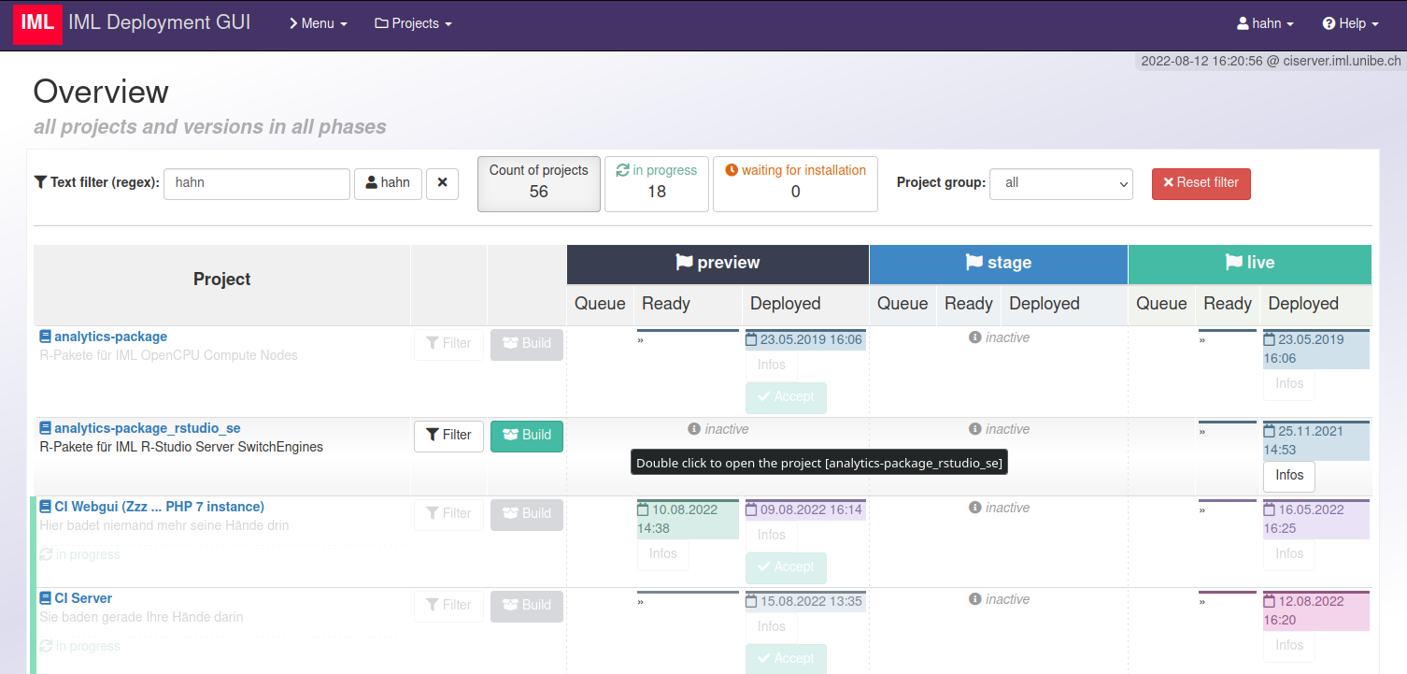Click Filter button in analytics-package row
The image size is (1407, 674).
coord(448,344)
